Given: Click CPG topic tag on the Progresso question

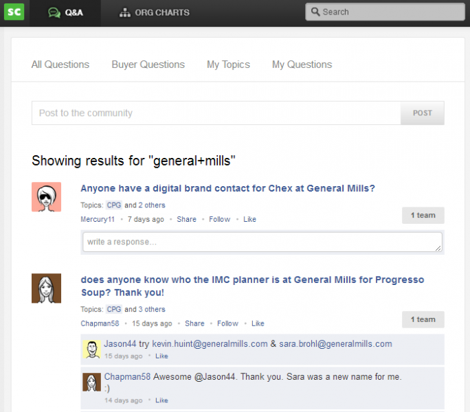Looking at the screenshot, I should point(114,309).
